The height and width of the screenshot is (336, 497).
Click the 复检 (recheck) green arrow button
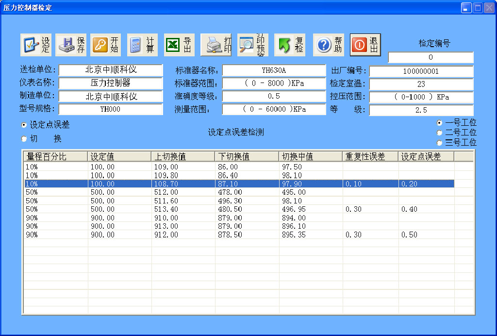[290, 45]
